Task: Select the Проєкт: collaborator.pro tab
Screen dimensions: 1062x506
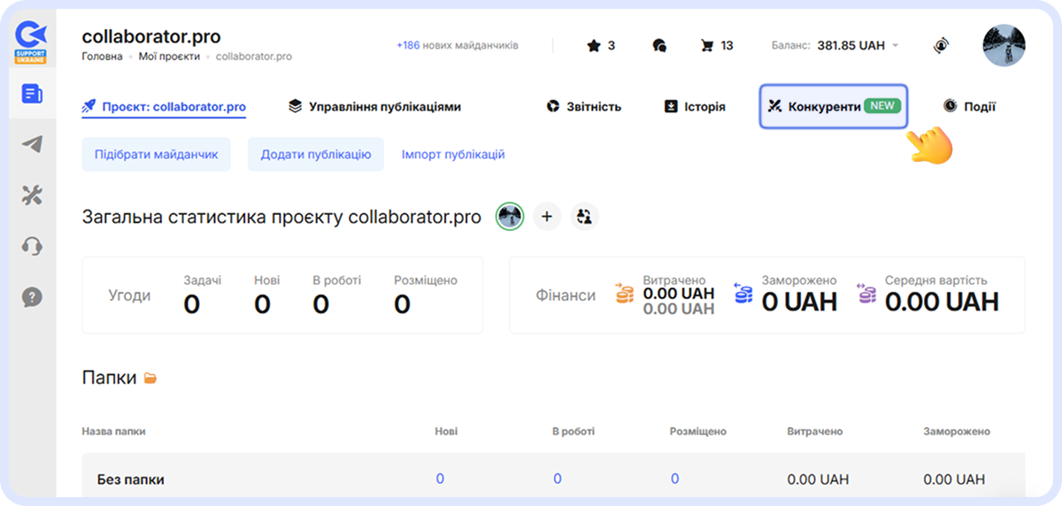Action: point(164,107)
